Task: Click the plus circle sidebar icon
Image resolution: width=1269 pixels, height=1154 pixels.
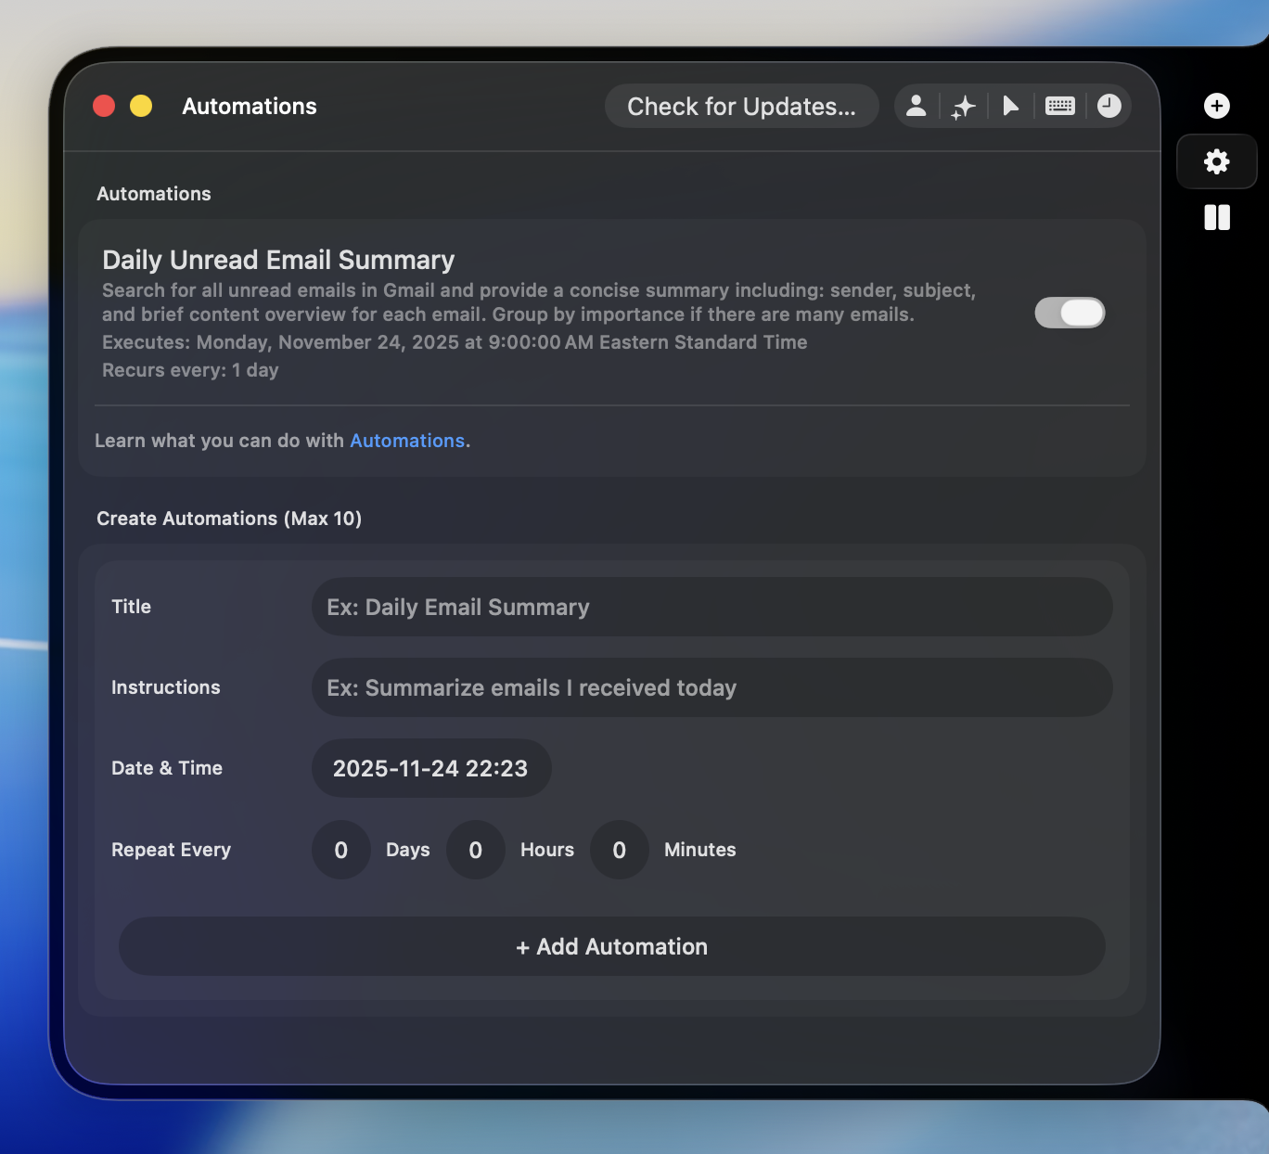Action: [1217, 106]
